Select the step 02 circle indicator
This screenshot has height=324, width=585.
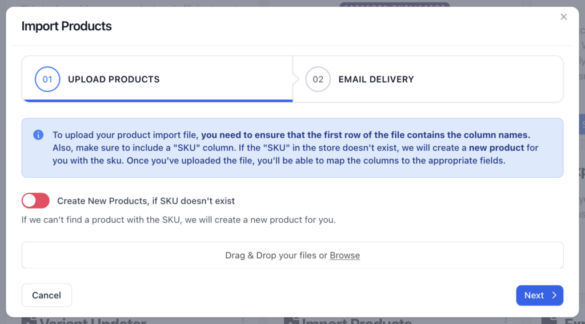tap(318, 79)
